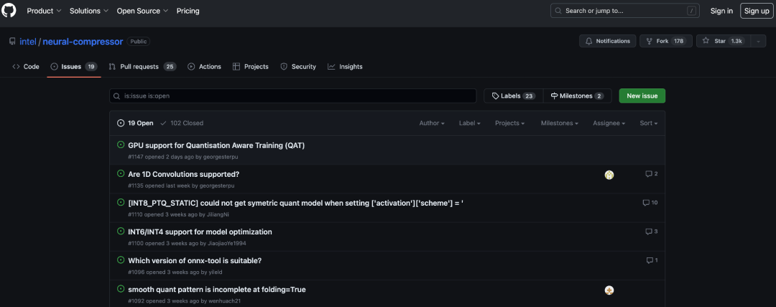View the Insights tab
The width and height of the screenshot is (776, 307).
tap(345, 66)
